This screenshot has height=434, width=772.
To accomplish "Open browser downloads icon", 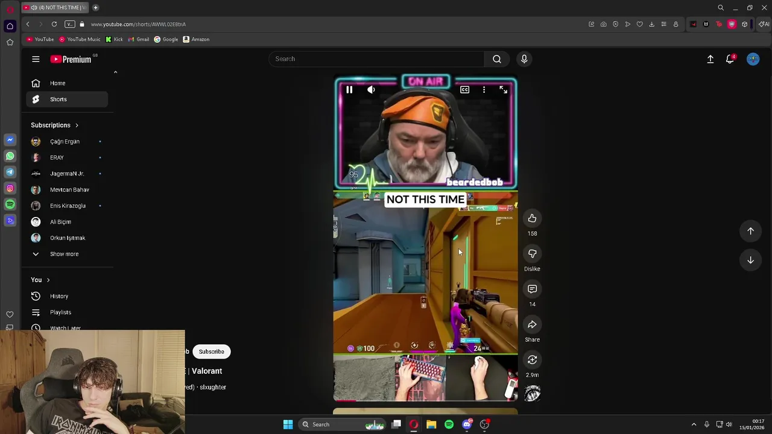I will click(651, 24).
